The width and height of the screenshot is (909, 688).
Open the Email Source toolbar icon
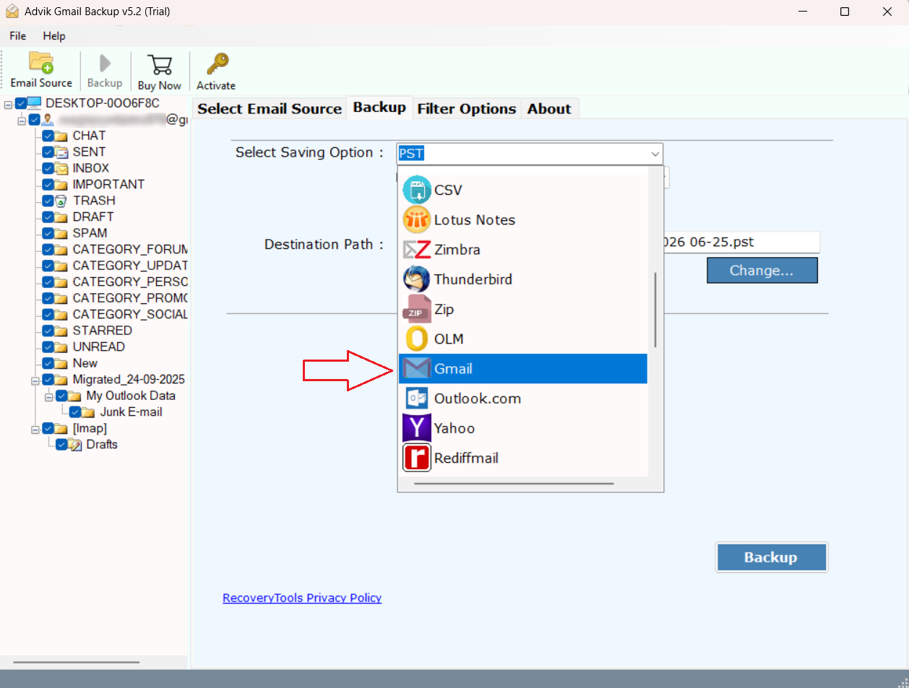(x=41, y=63)
